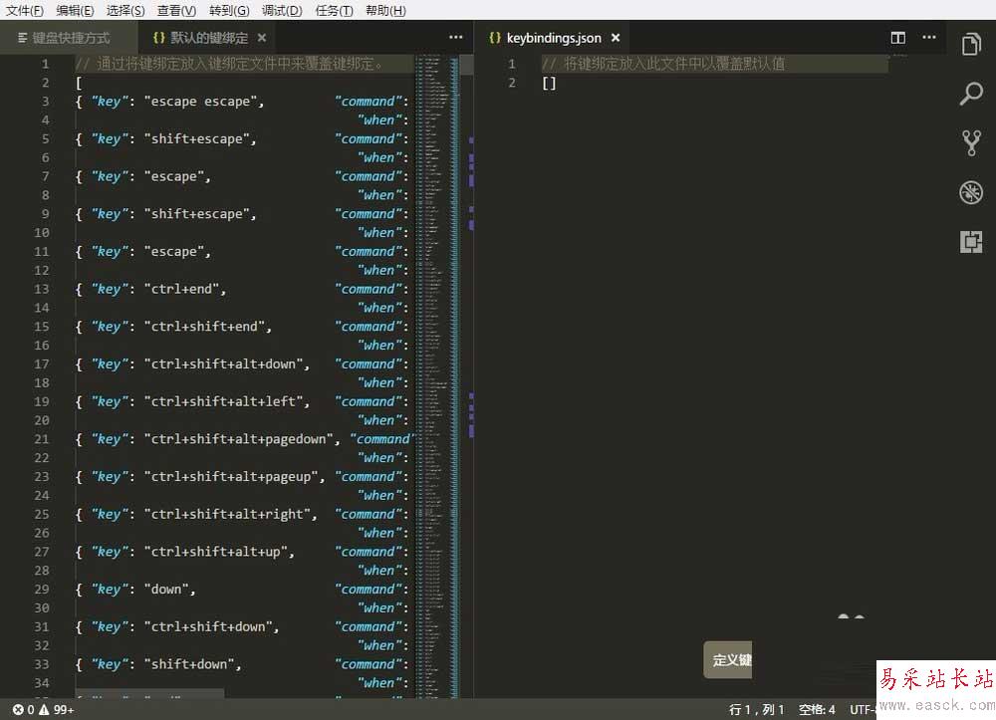Open the Debug bug icon
This screenshot has width=996, height=720.
point(970,192)
